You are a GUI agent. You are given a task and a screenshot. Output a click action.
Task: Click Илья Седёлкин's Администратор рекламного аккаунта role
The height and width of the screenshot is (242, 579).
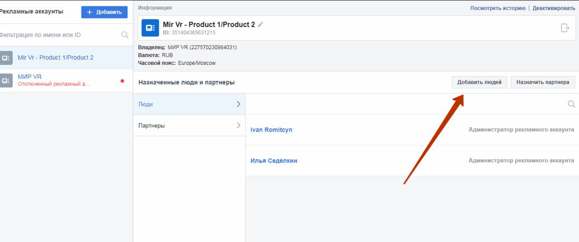click(x=521, y=160)
